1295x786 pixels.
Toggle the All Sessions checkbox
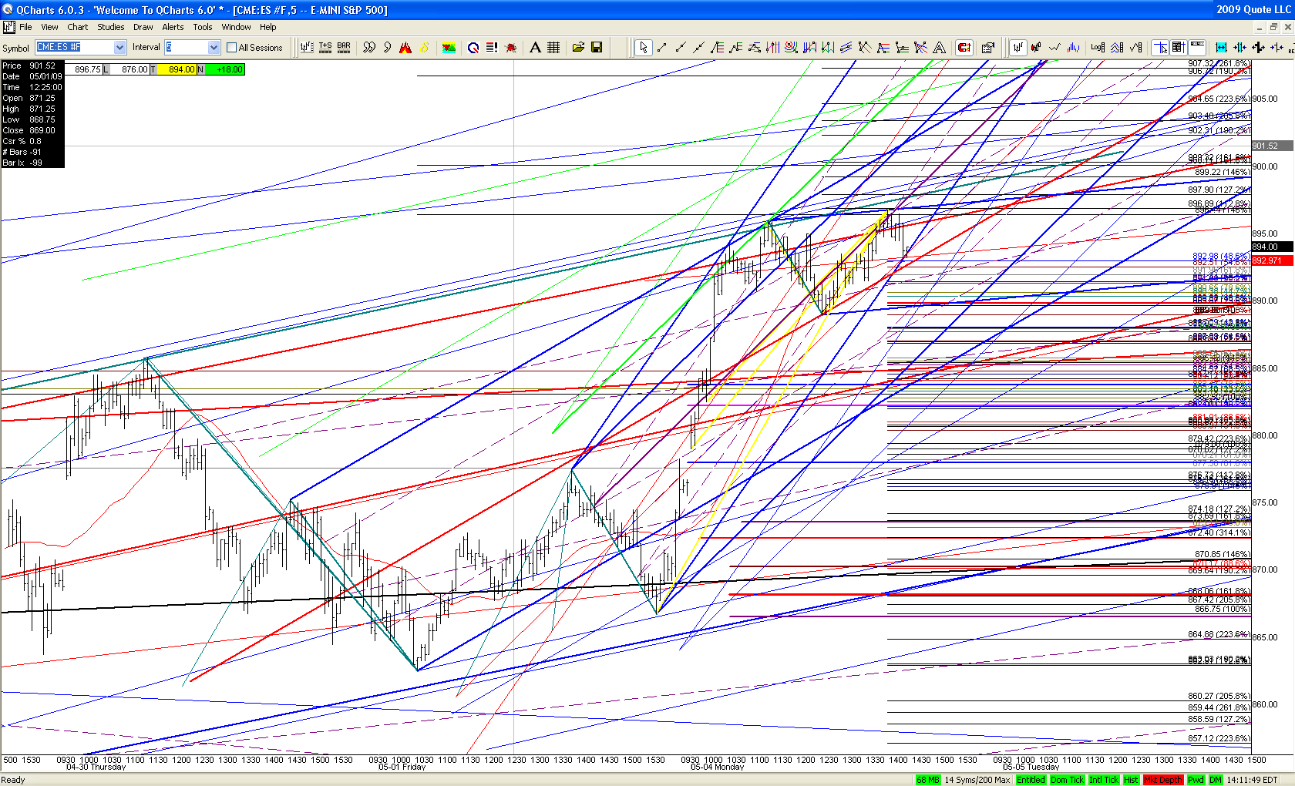click(x=232, y=48)
